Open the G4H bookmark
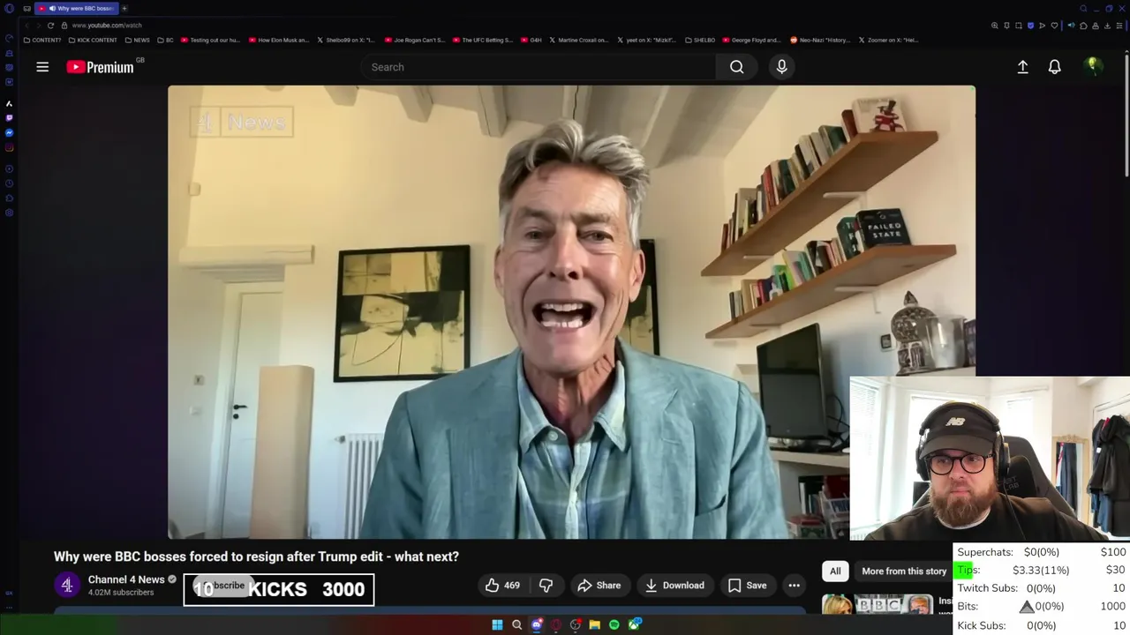The height and width of the screenshot is (635, 1130). click(531, 40)
